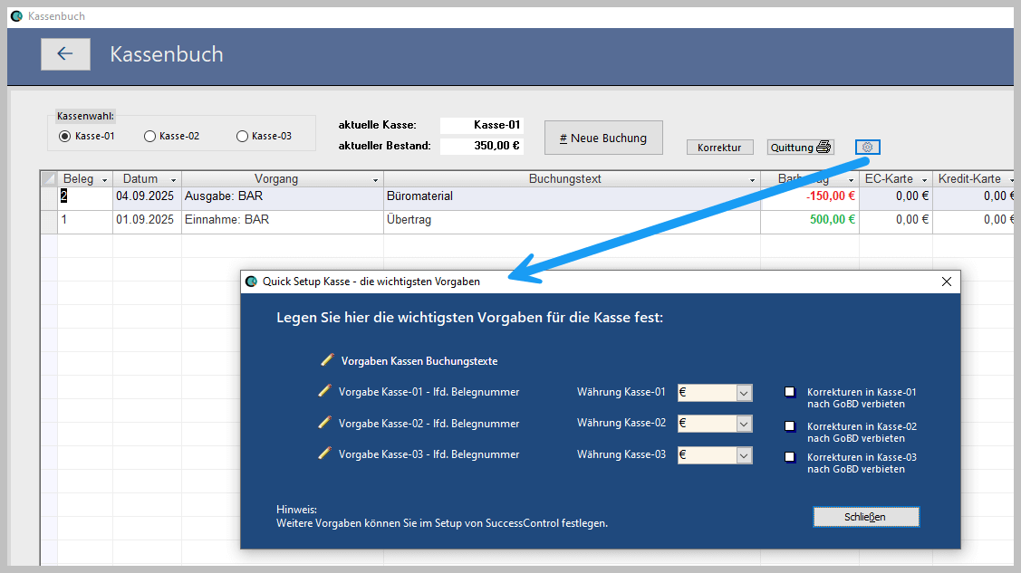Print receipt with the Quittung button

800,148
